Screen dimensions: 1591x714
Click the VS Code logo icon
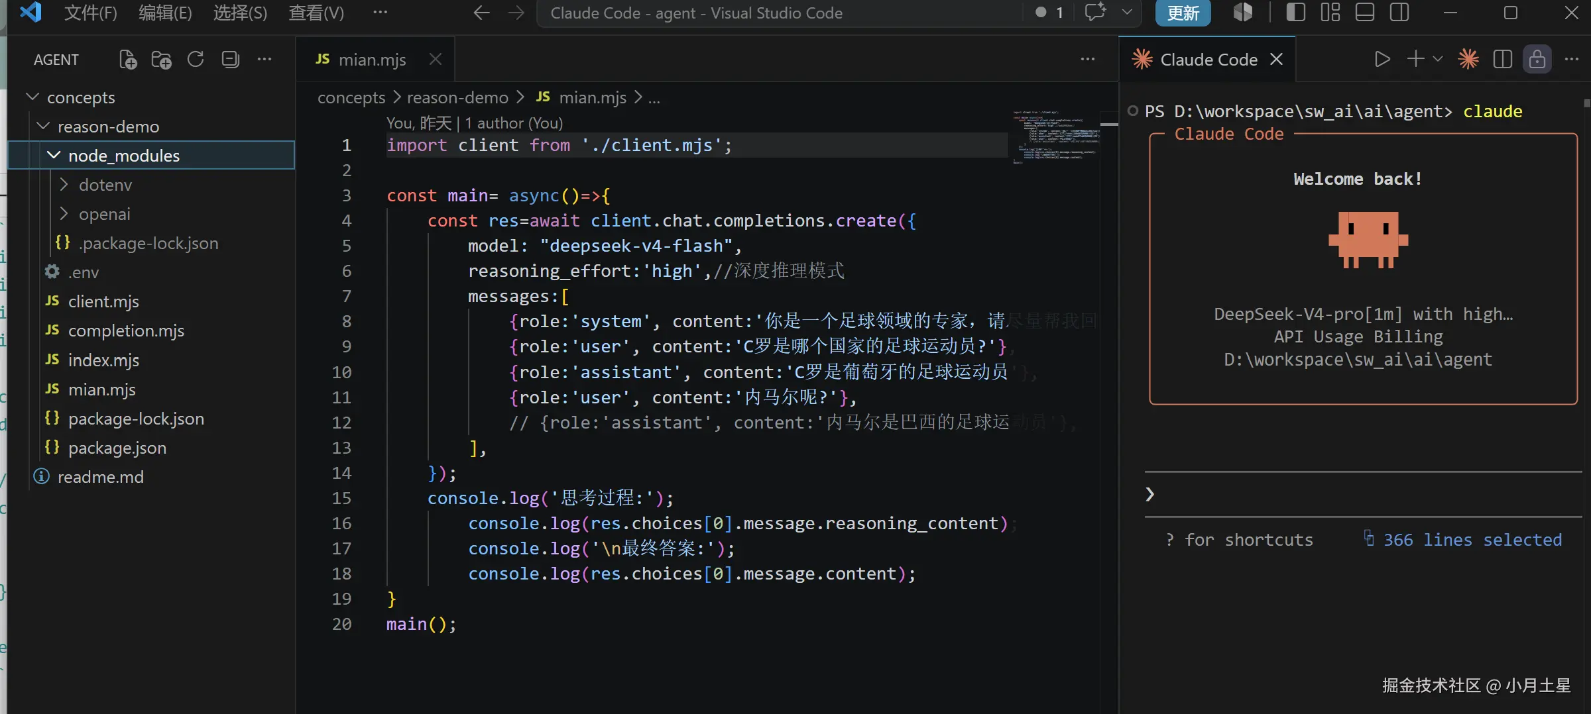pyautogui.click(x=30, y=12)
